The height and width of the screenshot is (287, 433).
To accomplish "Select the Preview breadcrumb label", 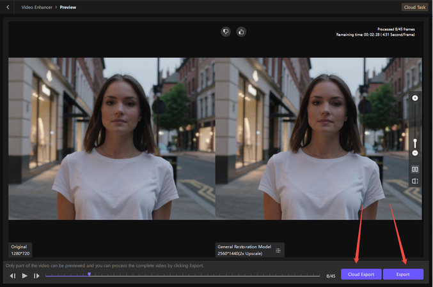I will coord(68,8).
